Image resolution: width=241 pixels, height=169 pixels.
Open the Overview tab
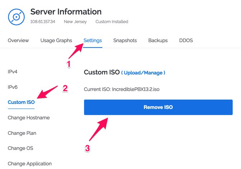pos(18,41)
